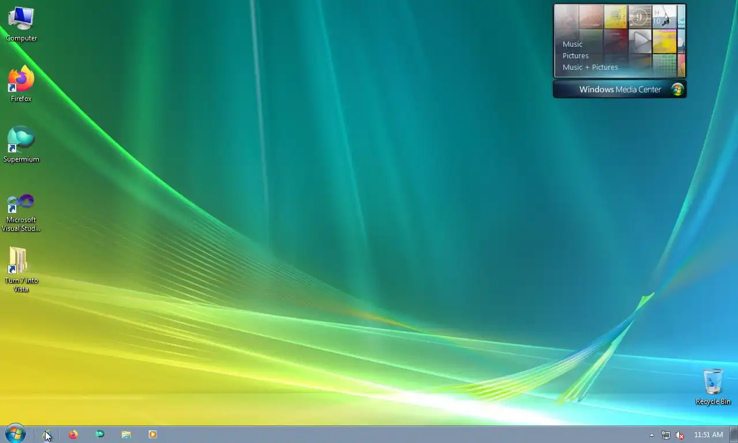
Task: Open Music + Pictures in gadget
Action: (x=590, y=67)
